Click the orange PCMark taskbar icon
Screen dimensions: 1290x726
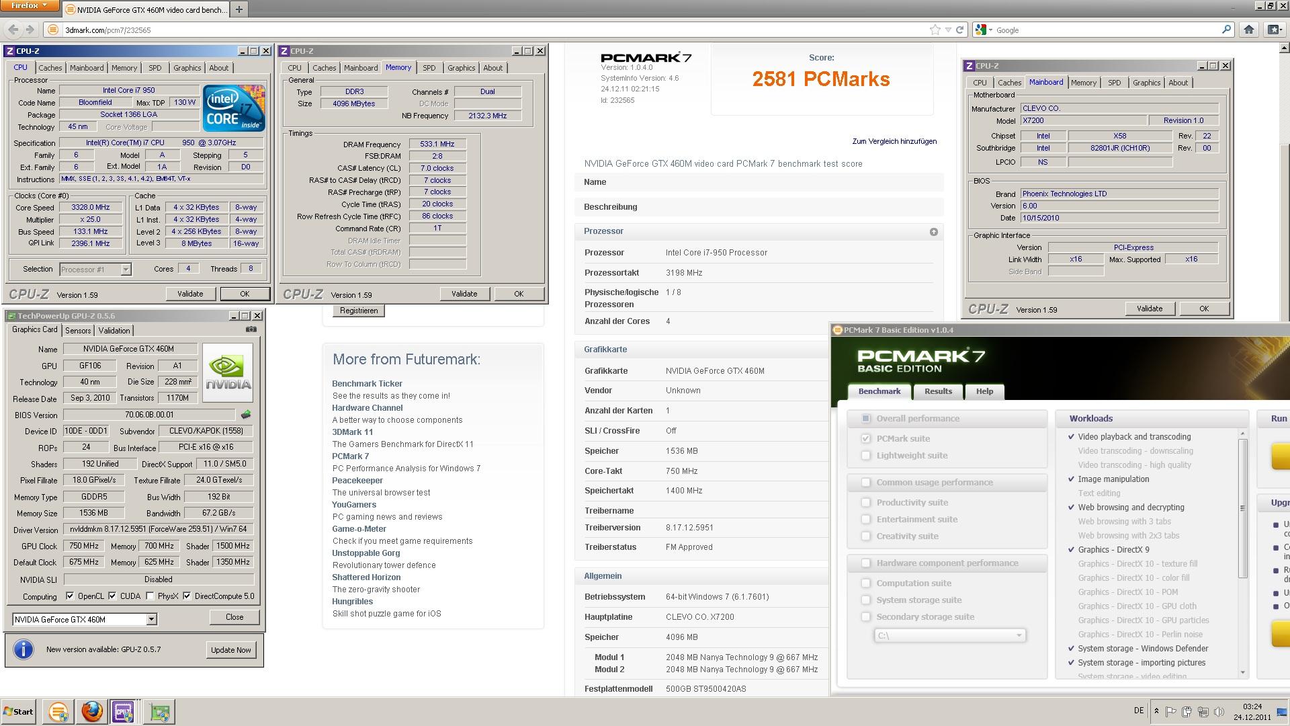(x=58, y=711)
